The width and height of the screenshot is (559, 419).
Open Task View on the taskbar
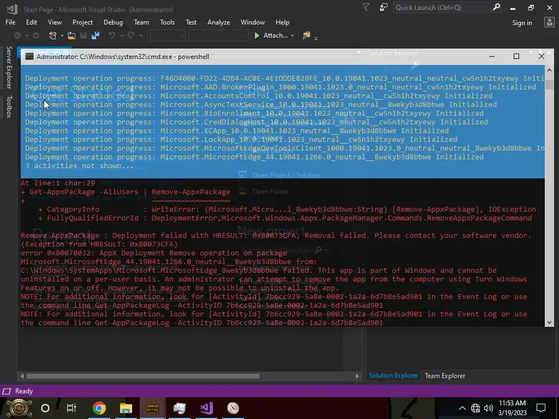[x=72, y=408]
